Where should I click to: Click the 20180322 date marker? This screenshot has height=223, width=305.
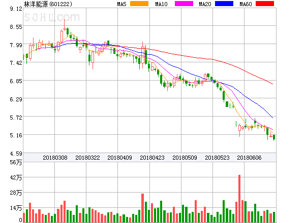(x=87, y=158)
